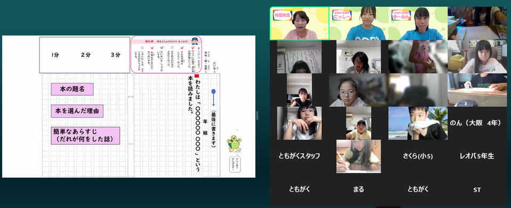This screenshot has width=511, height=208.
Task: Toggle the unchecked leftmost checkbox in はじめ box
Action: pyautogui.click(x=142, y=47)
